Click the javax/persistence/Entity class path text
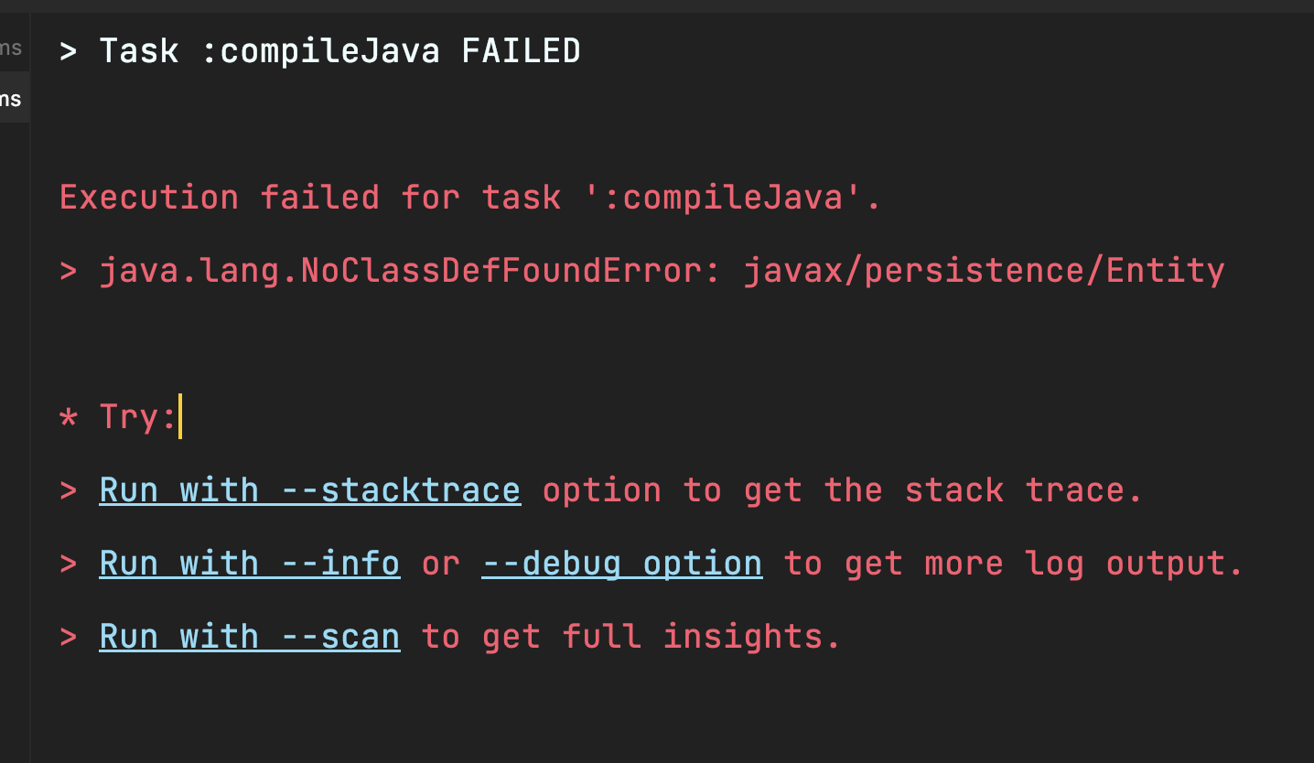 point(984,271)
